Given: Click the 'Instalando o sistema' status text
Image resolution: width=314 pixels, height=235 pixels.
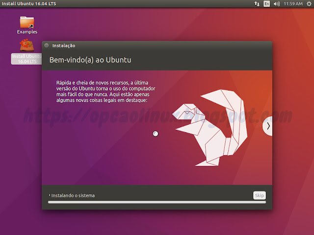Looking at the screenshot, I should pyautogui.click(x=73, y=195).
